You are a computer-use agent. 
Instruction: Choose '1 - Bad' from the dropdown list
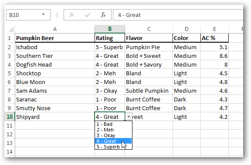113,124
